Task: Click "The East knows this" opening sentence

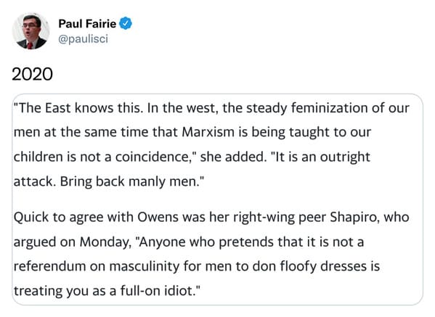Action: [x=78, y=108]
